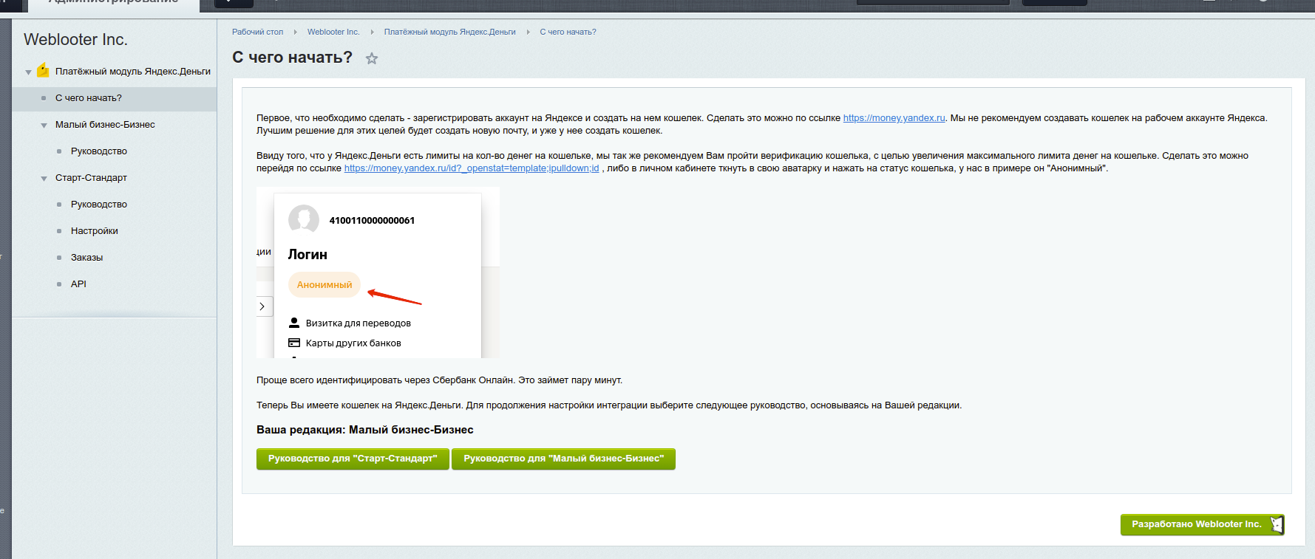Follow the https://money.yandex.ru link

(894, 118)
